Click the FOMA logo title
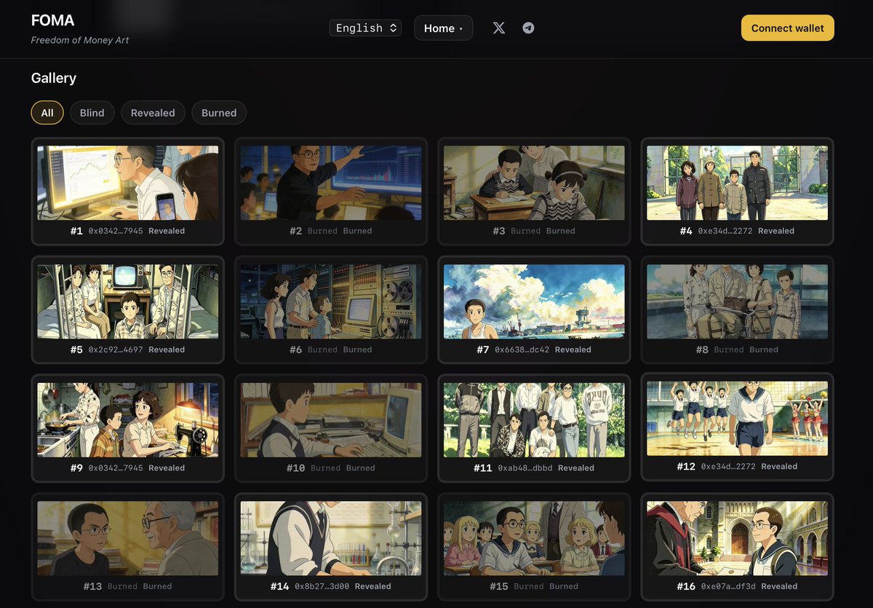Viewport: 873px width, 608px height. click(53, 20)
